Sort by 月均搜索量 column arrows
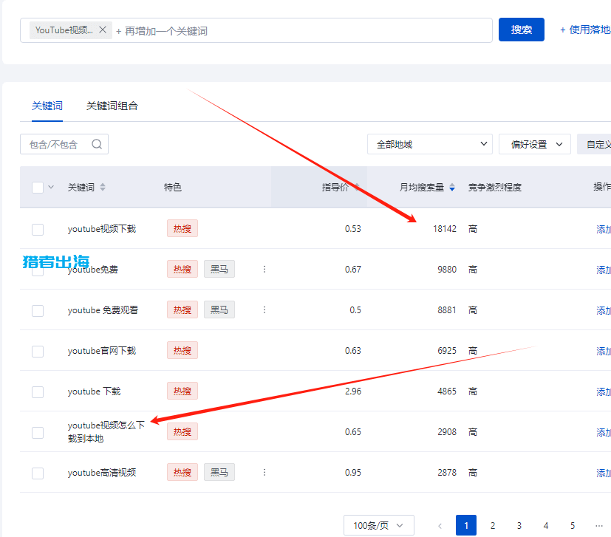Screen dimensions: 611x537 [452, 187]
